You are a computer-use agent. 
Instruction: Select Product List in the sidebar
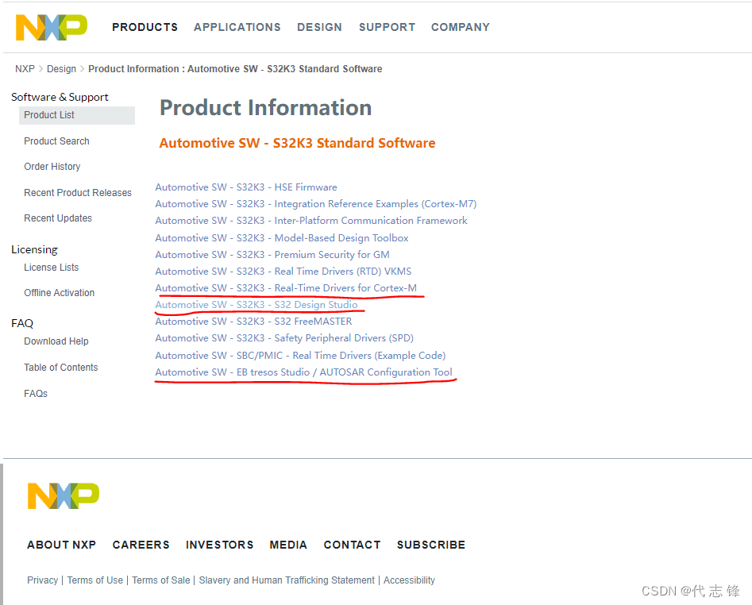[77, 115]
